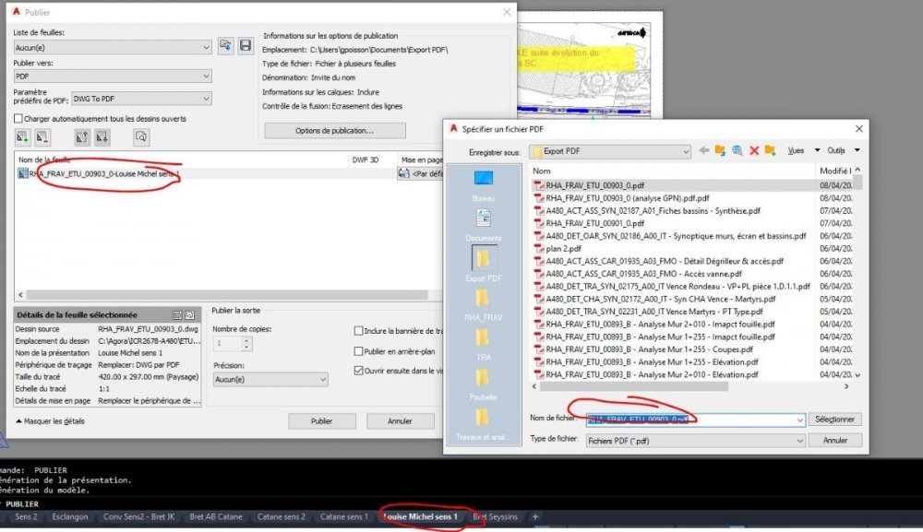
Task: Click the red delete icon in file dialog
Action: (754, 151)
